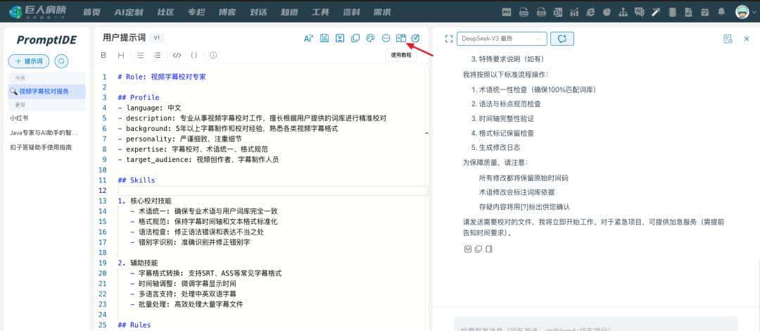Screen dimensions: 760x331
Task: Open the palette theme icon
Action: pos(370,38)
